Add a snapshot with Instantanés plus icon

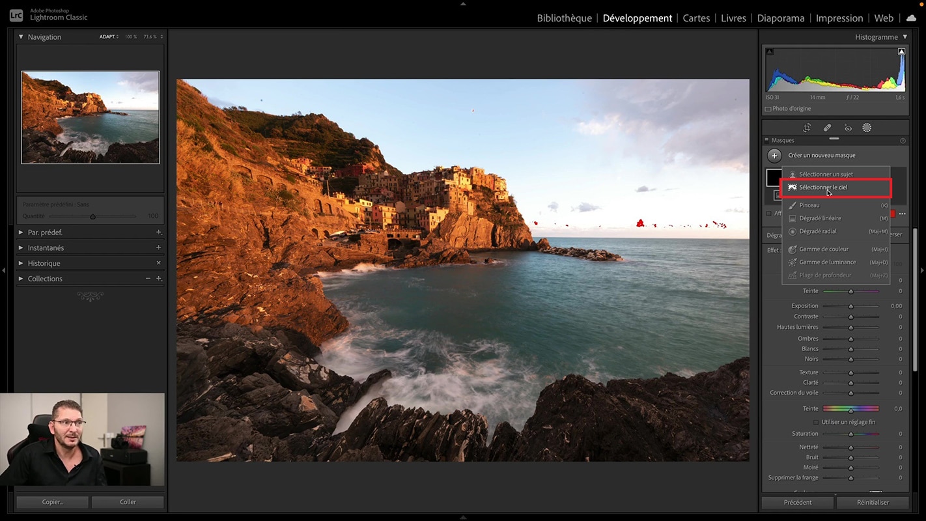point(158,247)
